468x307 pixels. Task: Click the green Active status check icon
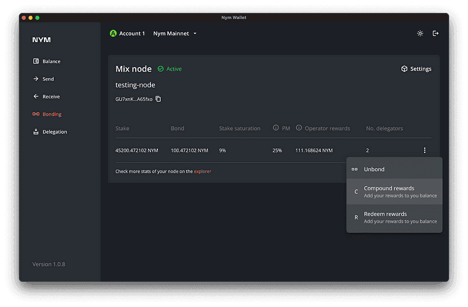(x=160, y=69)
